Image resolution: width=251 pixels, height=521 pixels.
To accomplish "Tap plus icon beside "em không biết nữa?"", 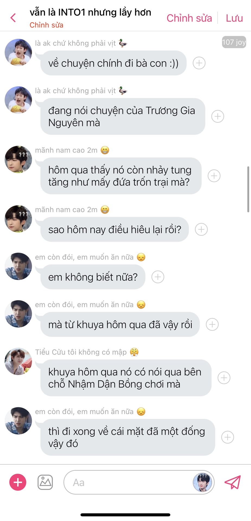I will pyautogui.click(x=158, y=277).
